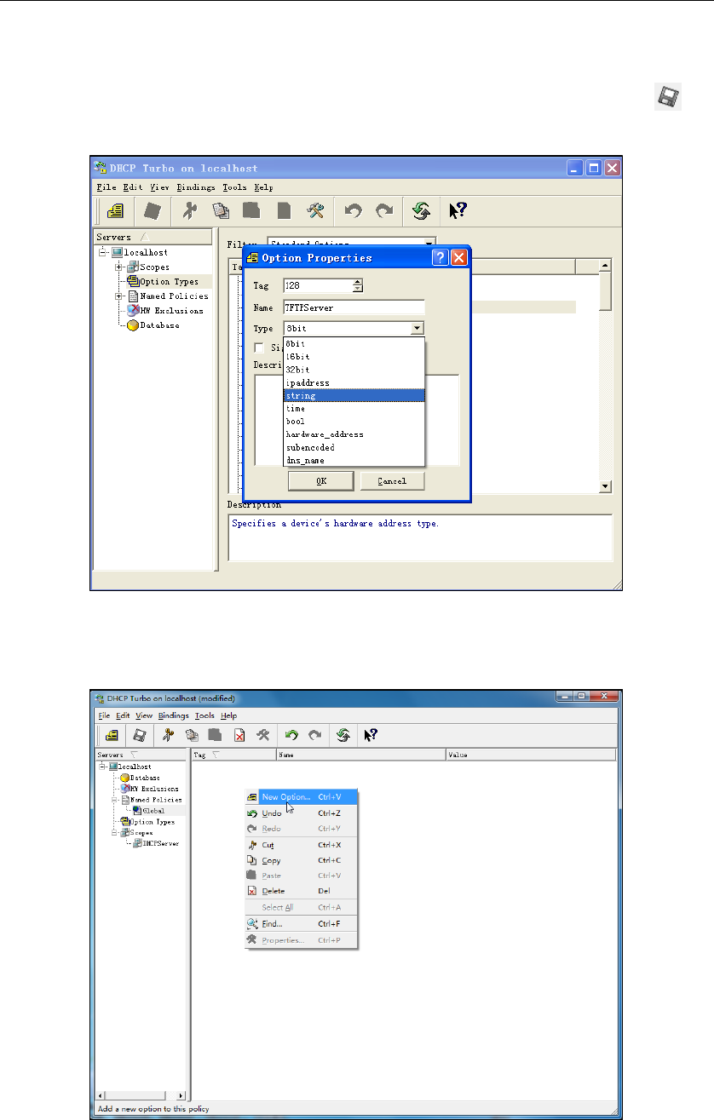The height and width of the screenshot is (1120, 714).
Task: Choose 8bit in the Type list
Action: click(x=354, y=344)
